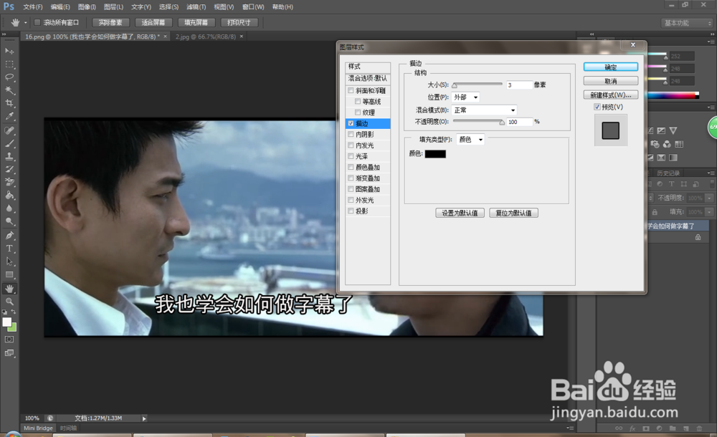Enable 投影 checkbox
717x437 pixels.
tap(351, 211)
